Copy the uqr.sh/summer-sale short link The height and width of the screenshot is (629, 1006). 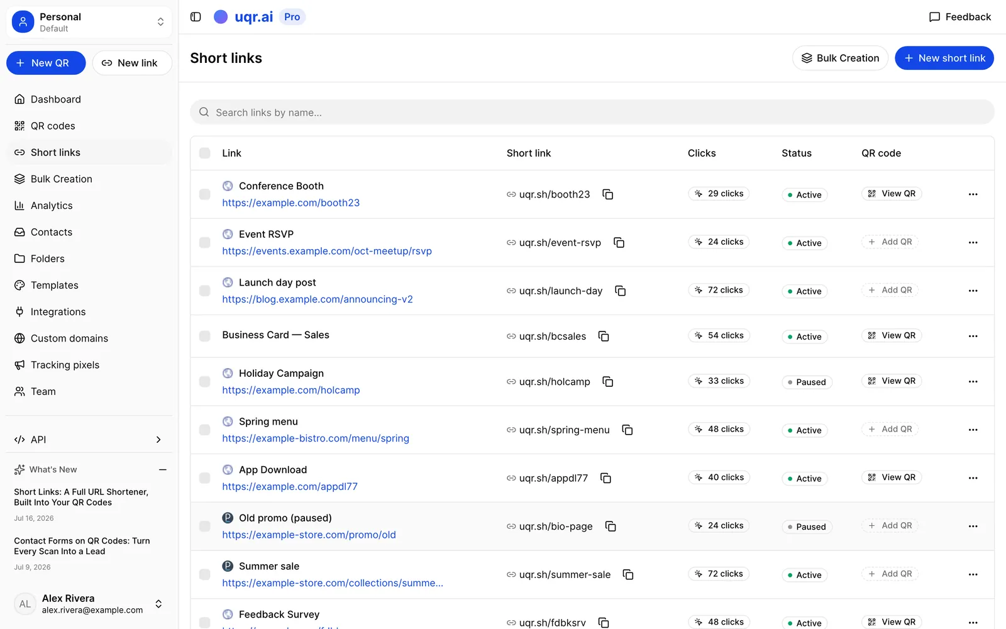pos(628,575)
